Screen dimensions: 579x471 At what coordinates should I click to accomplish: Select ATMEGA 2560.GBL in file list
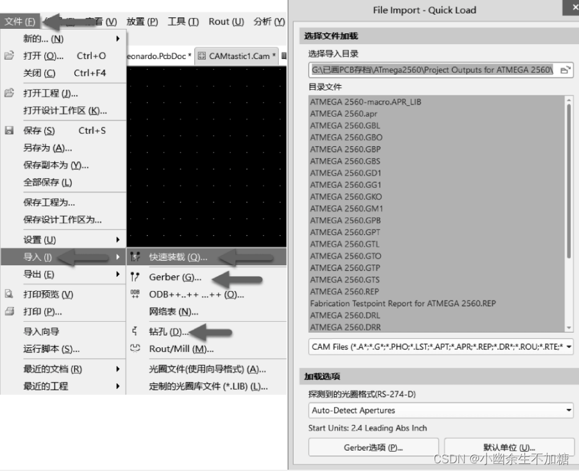click(x=437, y=126)
